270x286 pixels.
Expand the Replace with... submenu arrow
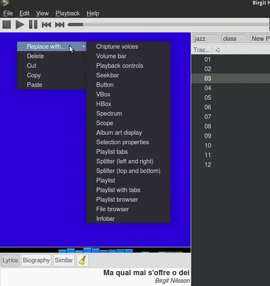click(x=83, y=47)
